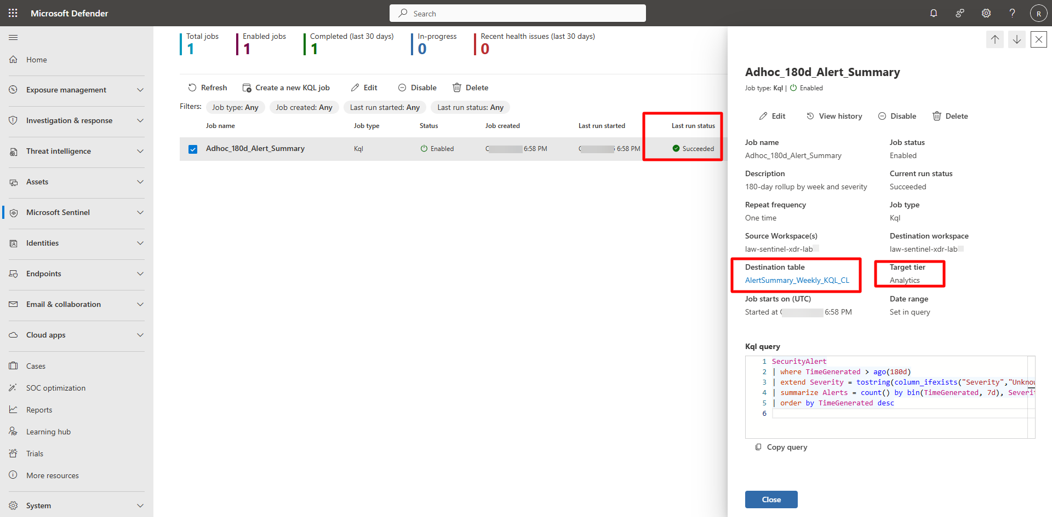This screenshot has width=1052, height=517.
Task: Expand Investigation & response section
Action: click(x=77, y=120)
